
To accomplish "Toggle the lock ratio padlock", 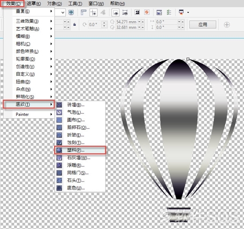I will tap(75, 24).
